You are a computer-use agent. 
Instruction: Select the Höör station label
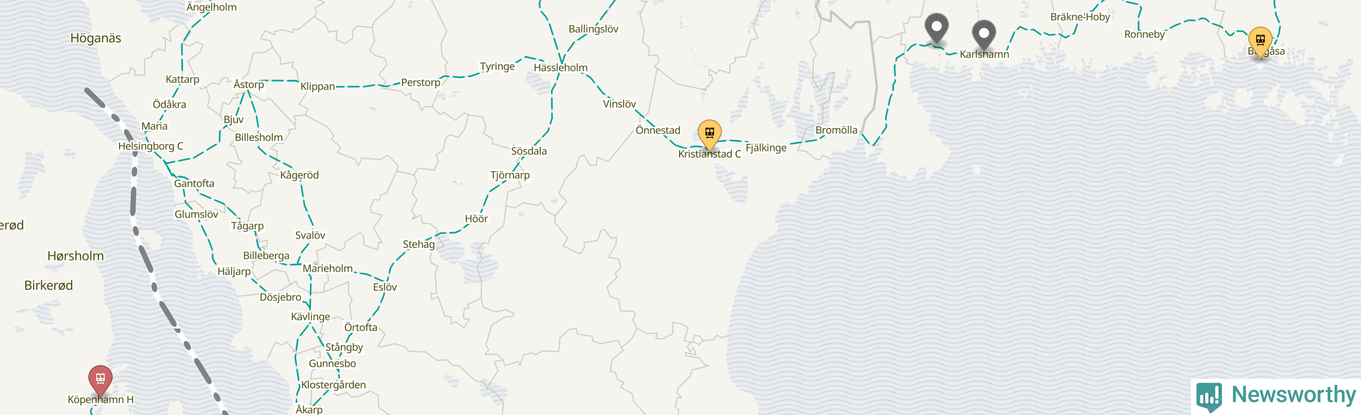476,219
